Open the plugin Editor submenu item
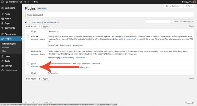The width and height of the screenshot is (197, 106). pyautogui.click(x=4, y=51)
